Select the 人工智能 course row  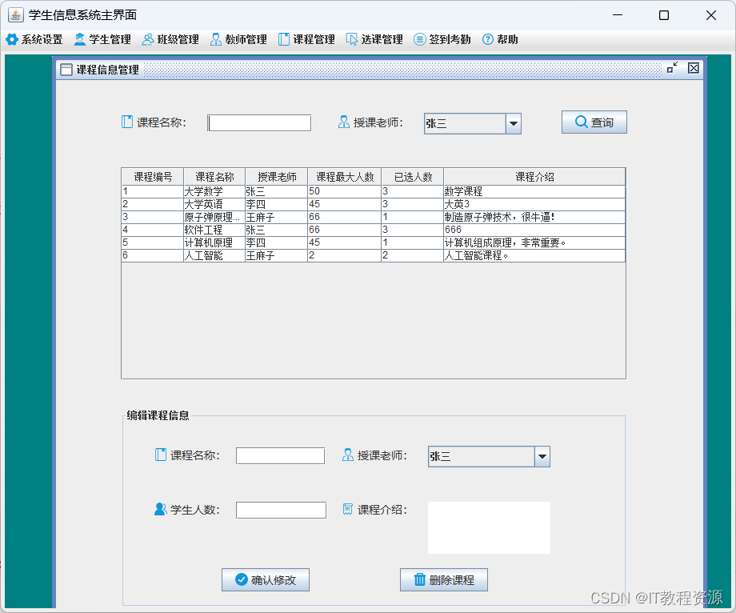tap(373, 255)
